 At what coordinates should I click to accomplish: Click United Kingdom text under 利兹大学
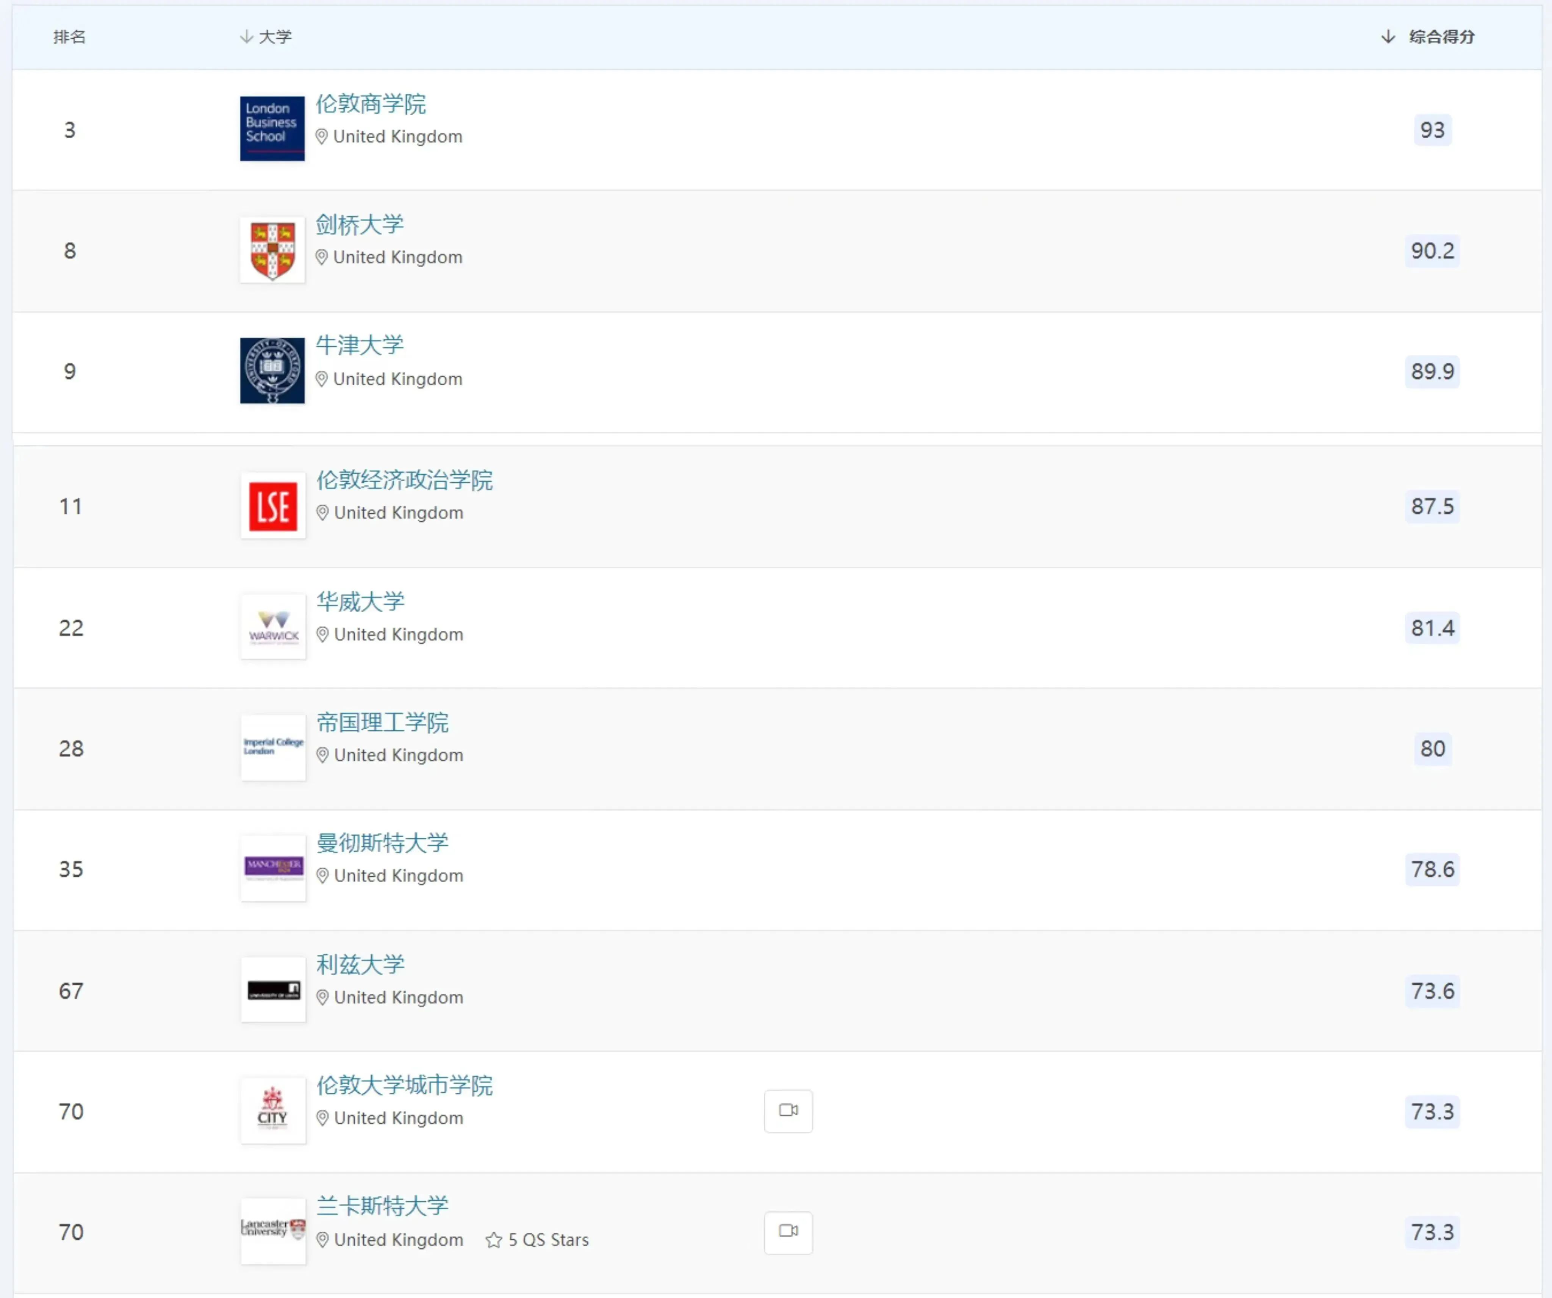pos(398,998)
